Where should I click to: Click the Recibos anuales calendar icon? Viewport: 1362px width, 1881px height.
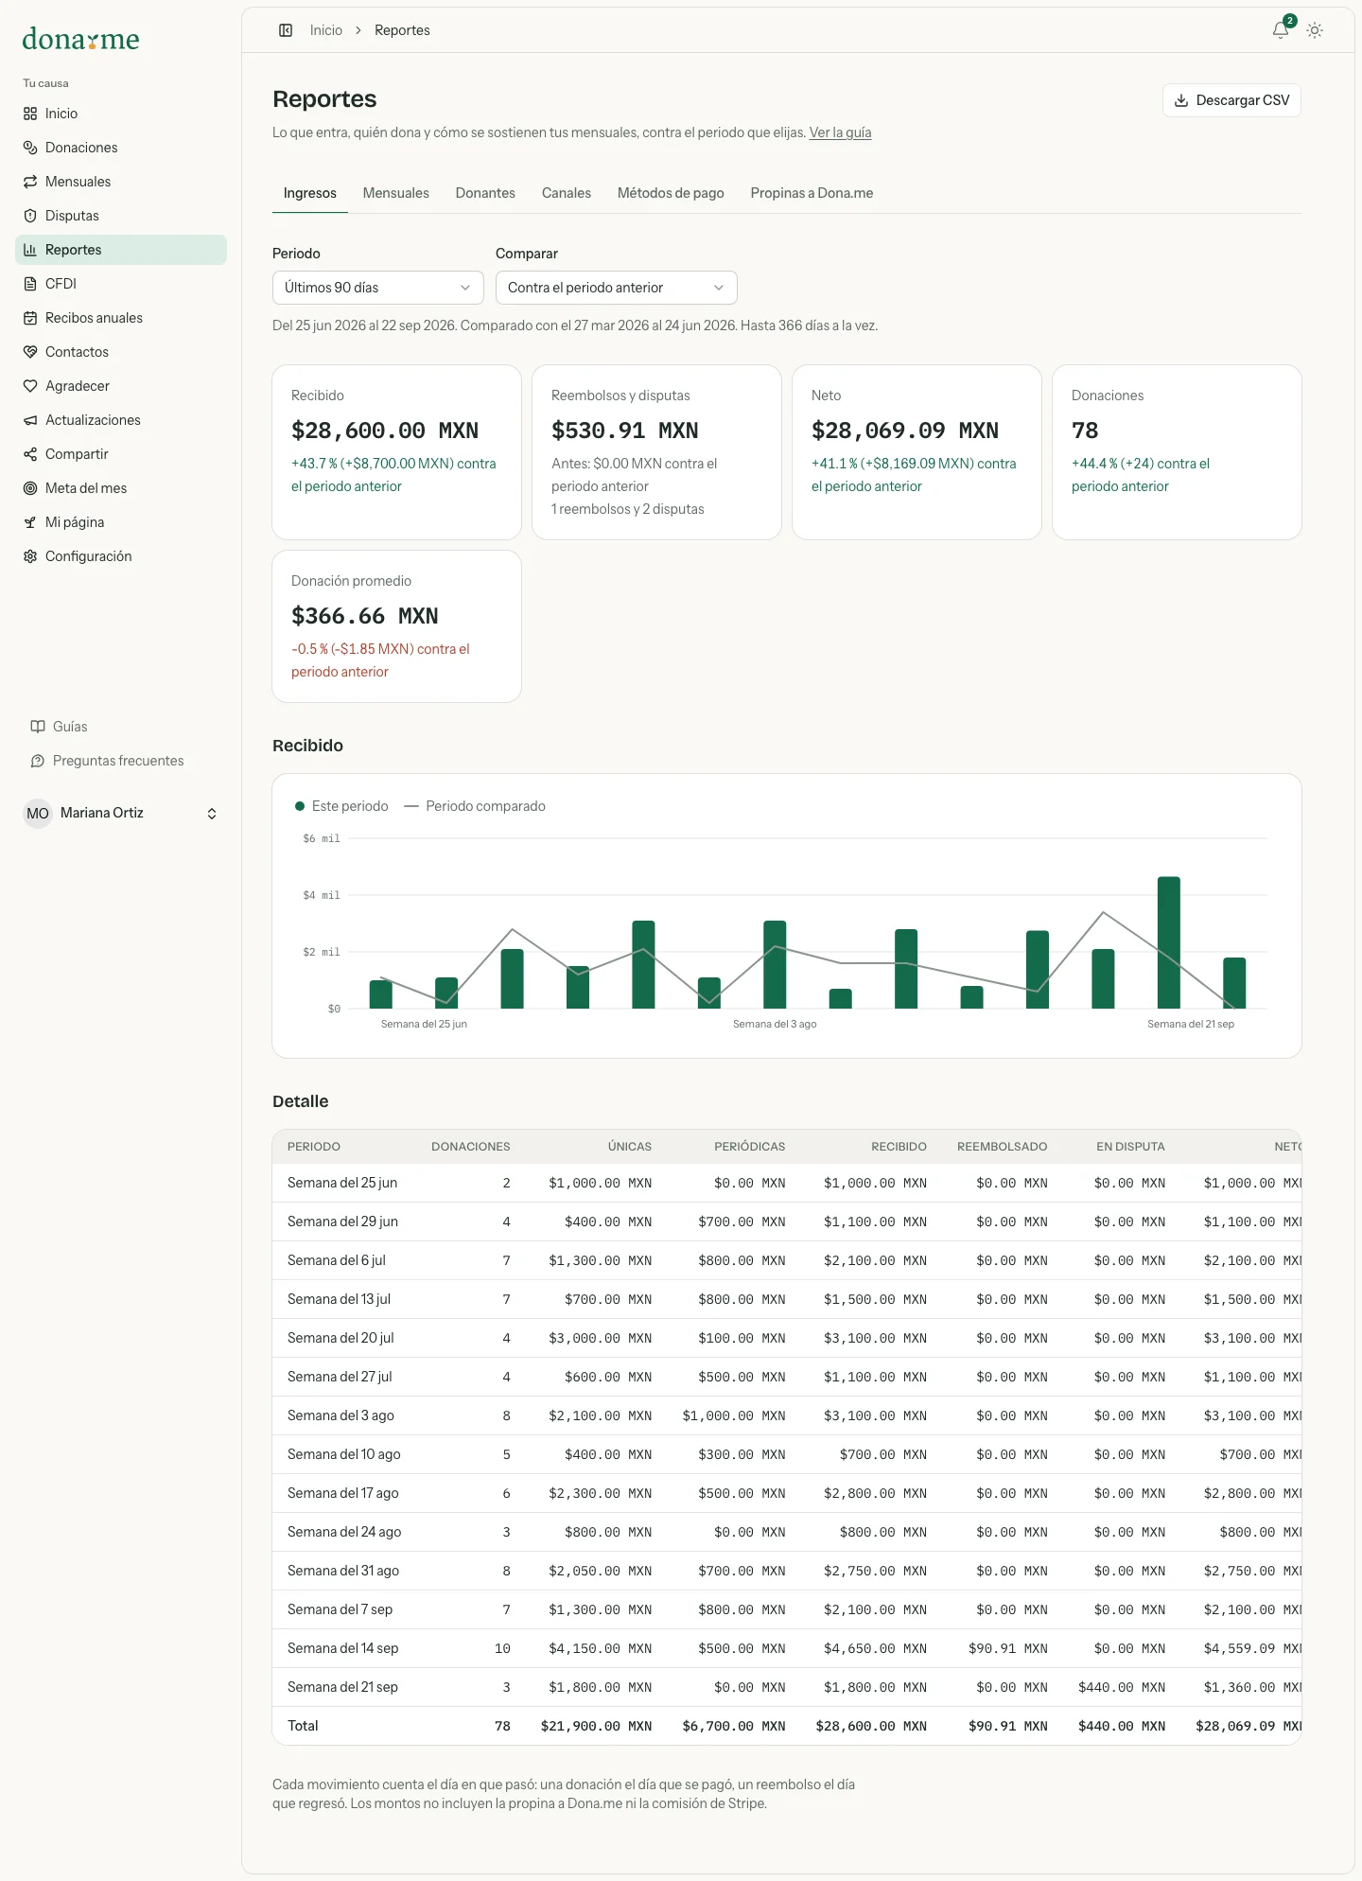30,318
